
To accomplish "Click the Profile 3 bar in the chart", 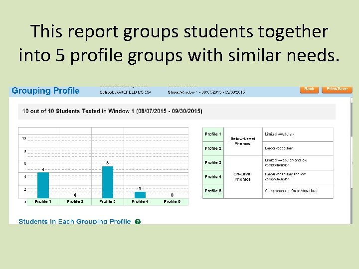I will tap(108, 182).
